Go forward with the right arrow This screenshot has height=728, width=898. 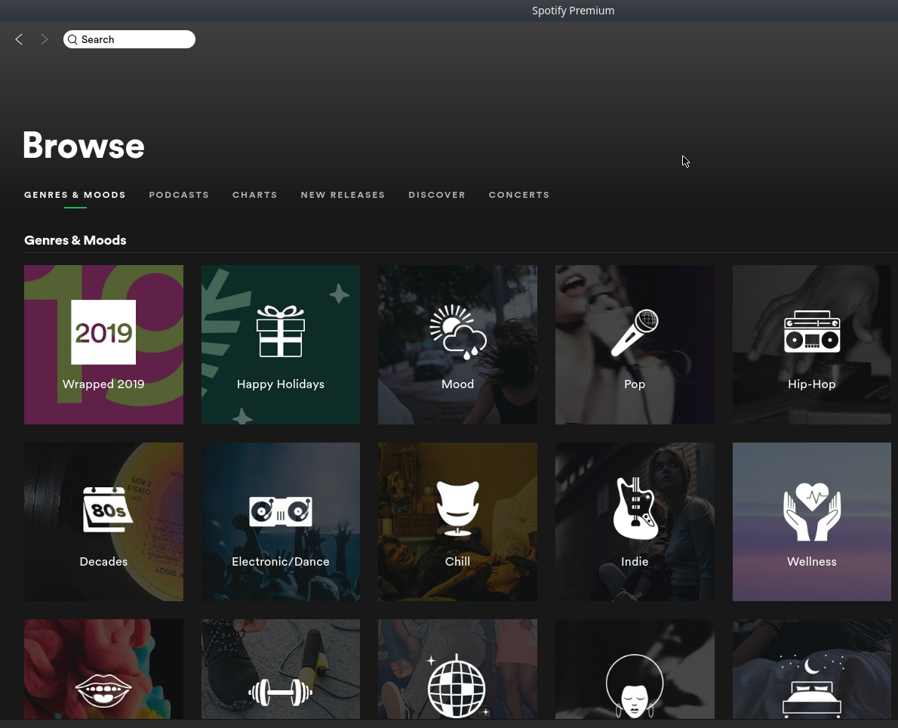(x=44, y=39)
